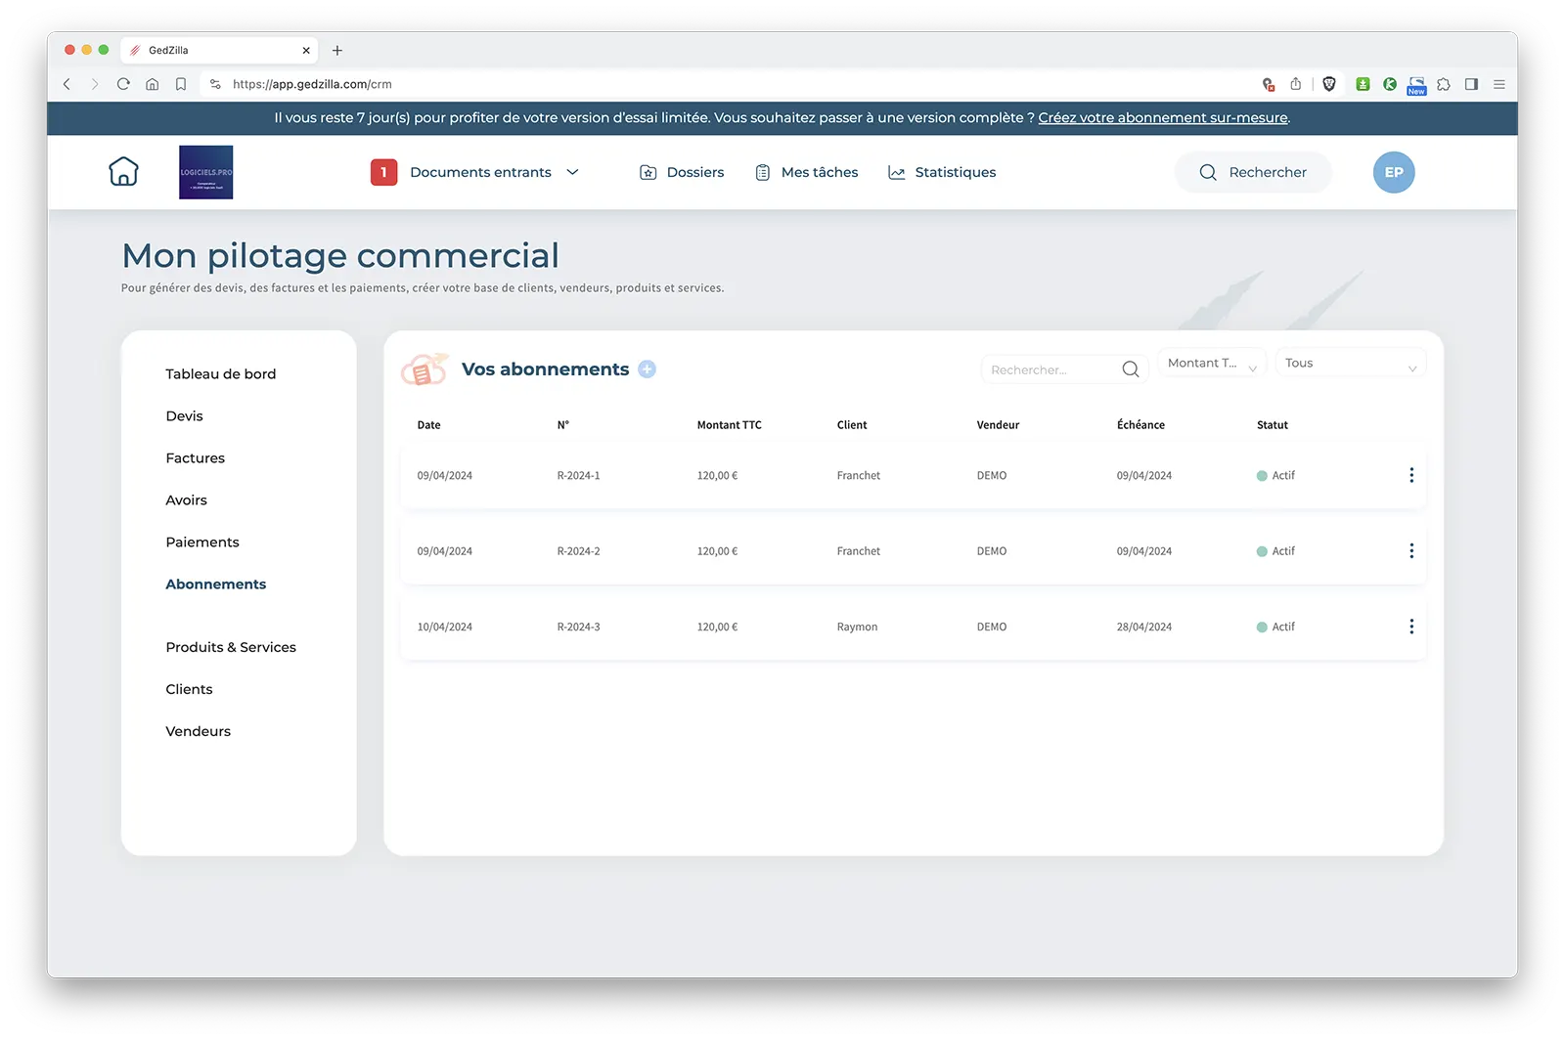Open the Dossiers section
This screenshot has width=1565, height=1040.
pos(695,172)
